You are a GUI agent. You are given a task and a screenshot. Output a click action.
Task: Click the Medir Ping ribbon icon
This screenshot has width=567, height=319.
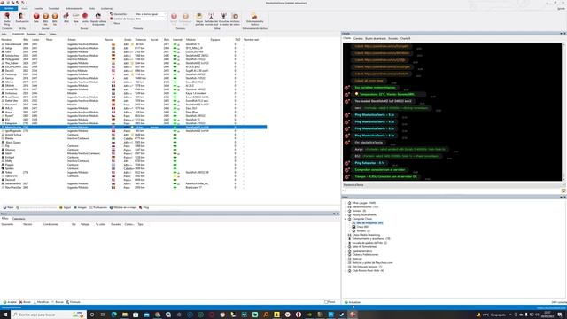pos(7,18)
